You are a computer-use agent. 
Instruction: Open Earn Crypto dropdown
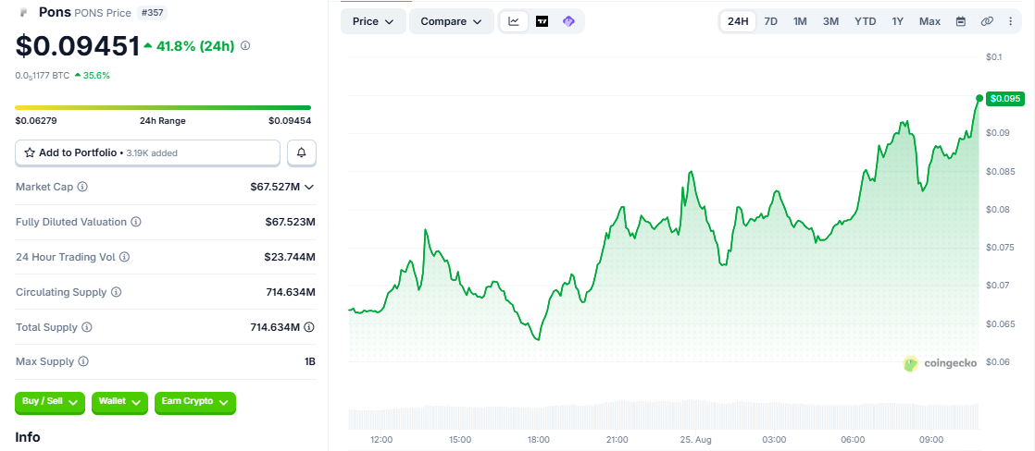[x=194, y=402]
